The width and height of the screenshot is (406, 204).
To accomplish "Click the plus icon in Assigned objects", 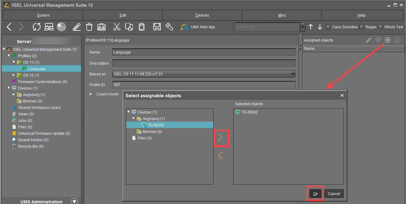I will coord(388,40).
